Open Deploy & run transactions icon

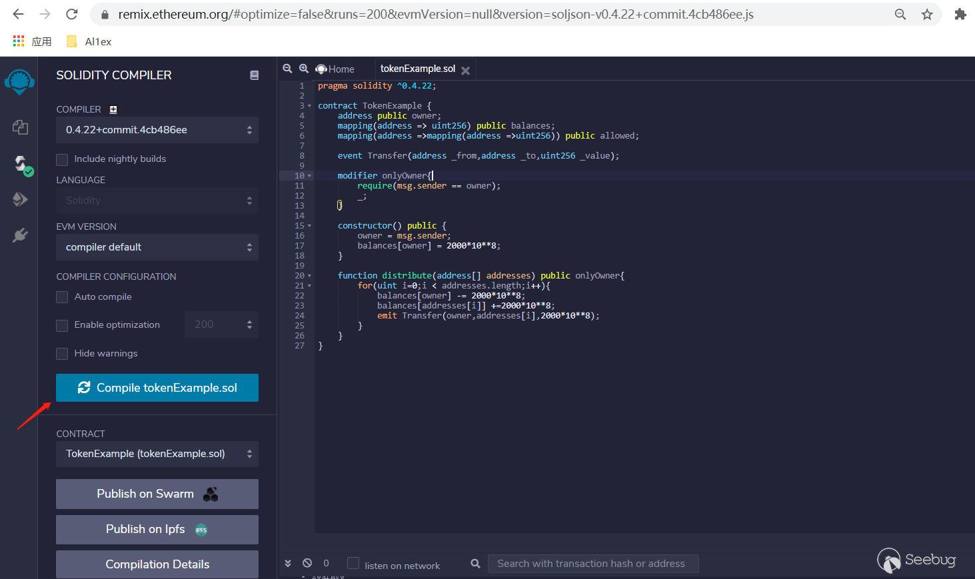(20, 199)
